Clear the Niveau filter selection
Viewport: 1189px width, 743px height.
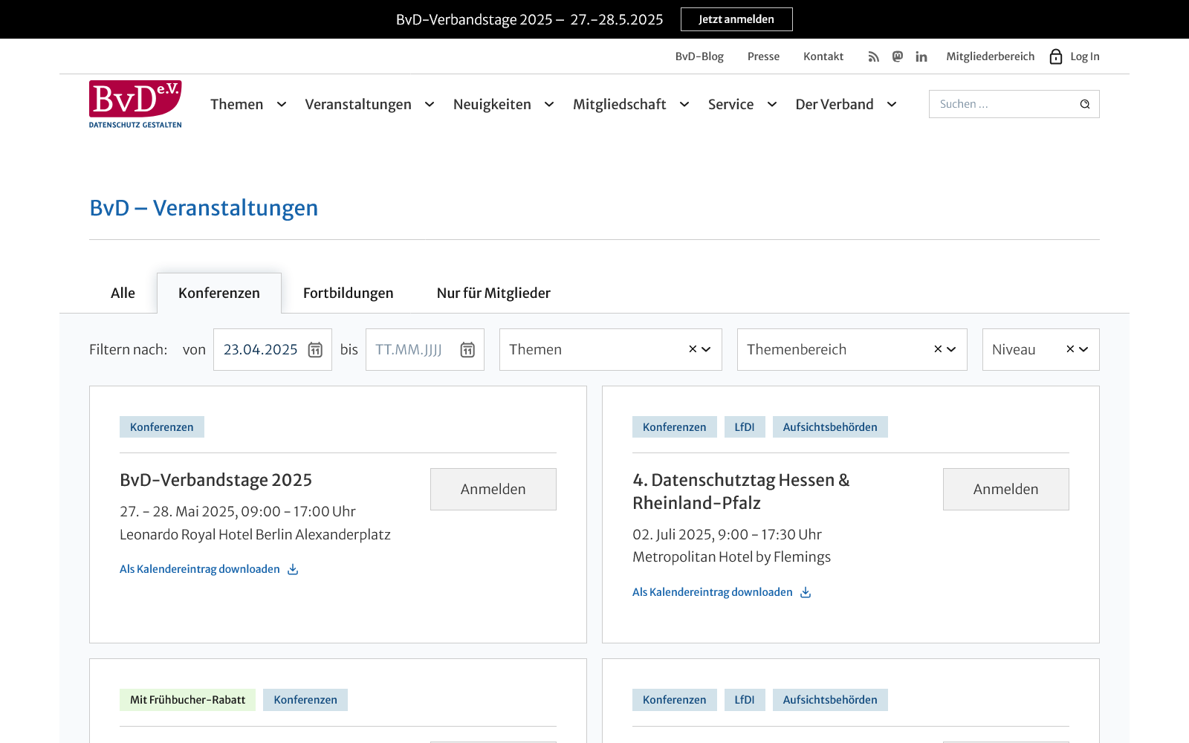click(x=1070, y=349)
